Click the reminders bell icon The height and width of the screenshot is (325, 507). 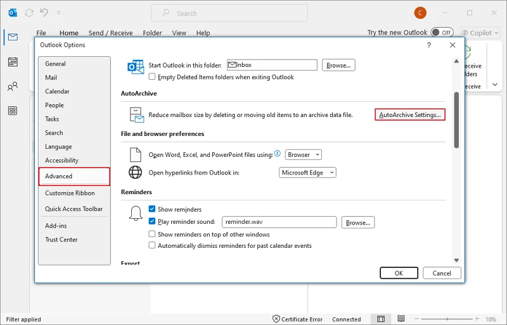[136, 214]
